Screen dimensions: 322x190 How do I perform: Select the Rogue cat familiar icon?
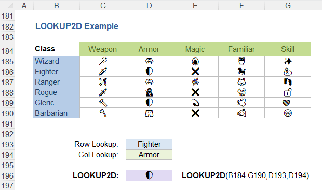click(242, 92)
